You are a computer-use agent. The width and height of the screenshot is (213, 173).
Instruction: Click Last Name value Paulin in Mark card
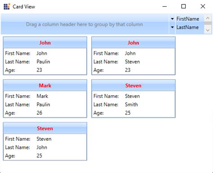click(x=43, y=104)
